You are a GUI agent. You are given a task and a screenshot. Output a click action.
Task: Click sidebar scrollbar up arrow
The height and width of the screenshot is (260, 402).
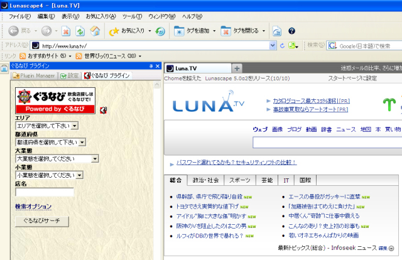point(157,85)
